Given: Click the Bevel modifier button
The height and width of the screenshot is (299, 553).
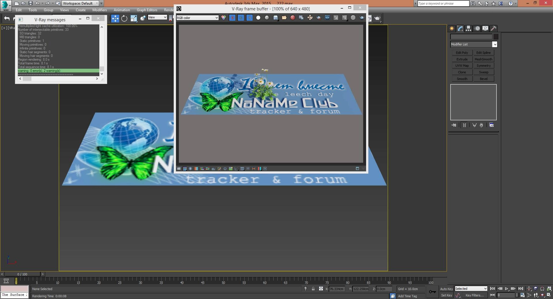Looking at the screenshot, I should (x=484, y=79).
